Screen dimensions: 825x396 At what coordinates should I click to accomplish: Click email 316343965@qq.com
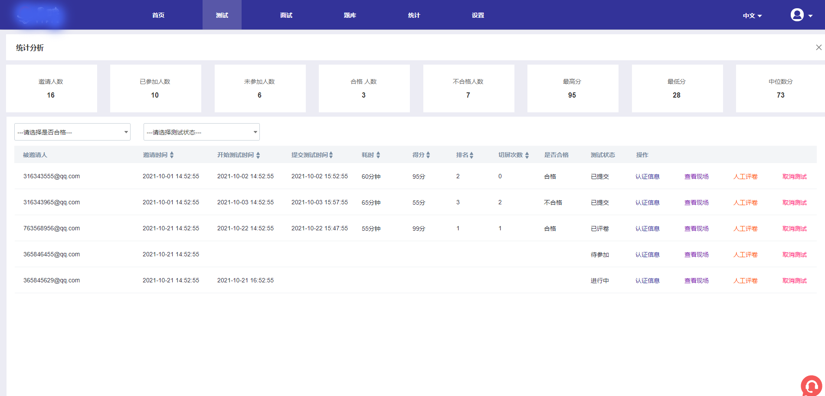tap(52, 202)
